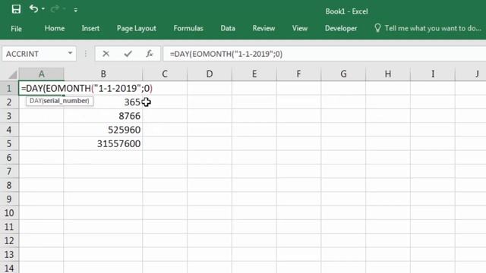Select row 3 header
486x273 pixels.
tap(9, 116)
